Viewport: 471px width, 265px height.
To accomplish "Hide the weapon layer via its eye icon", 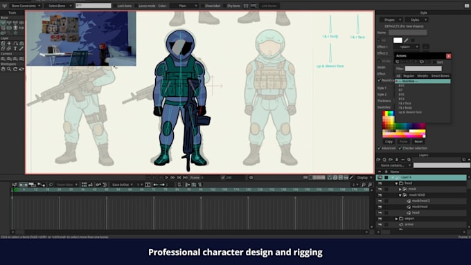I will [x=380, y=219].
